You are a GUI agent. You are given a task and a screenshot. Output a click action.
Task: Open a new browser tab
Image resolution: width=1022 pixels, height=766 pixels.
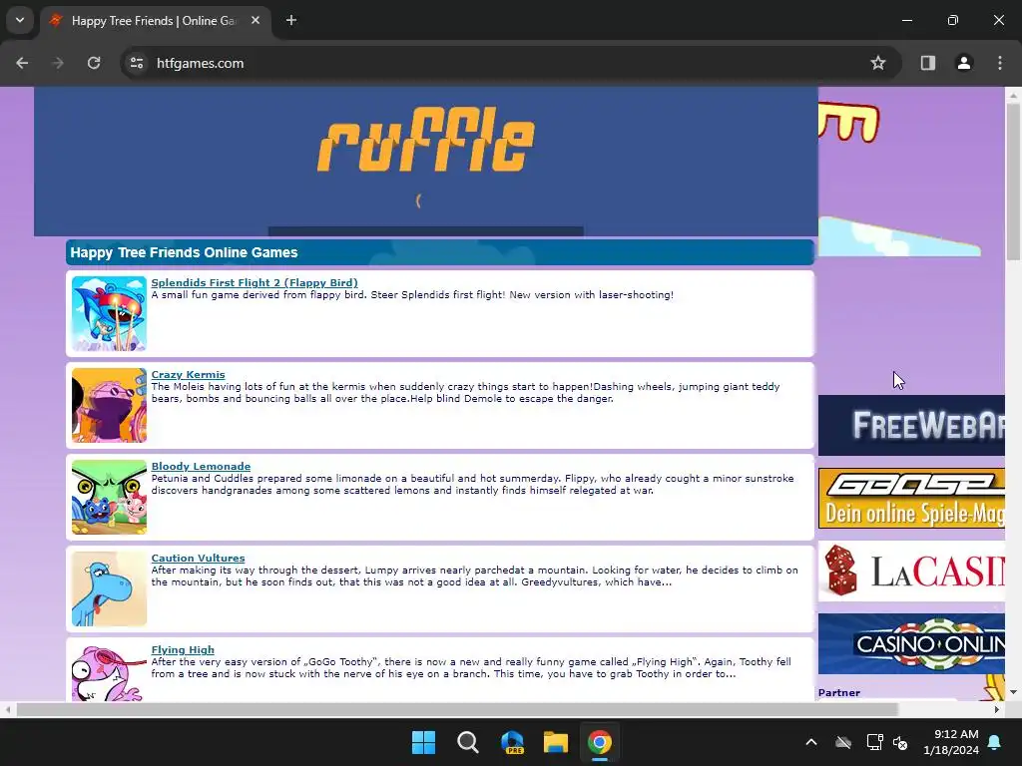291,20
